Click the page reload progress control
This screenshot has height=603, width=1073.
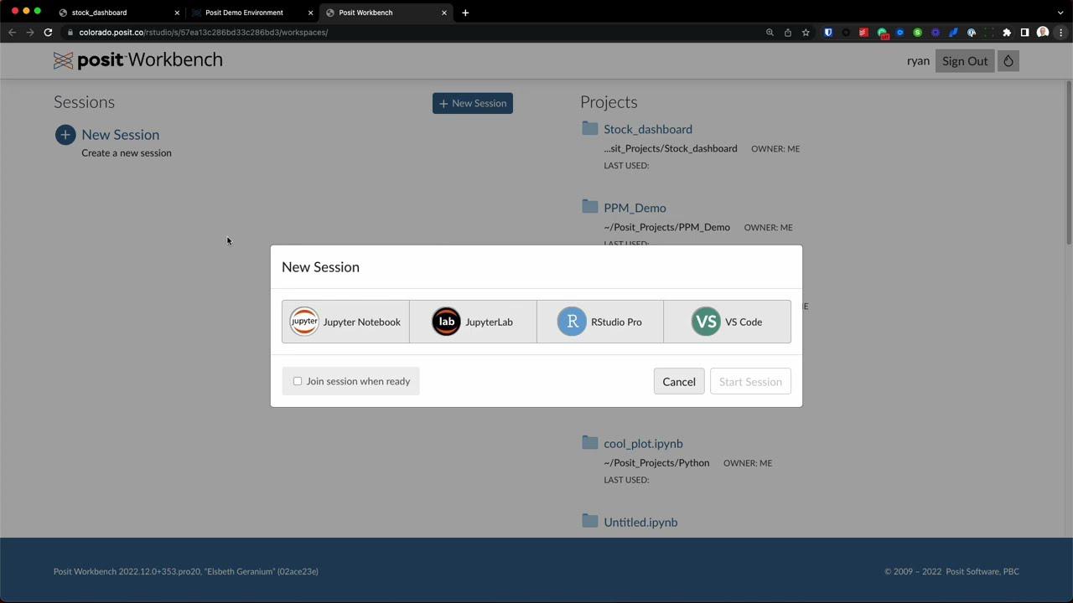48,32
